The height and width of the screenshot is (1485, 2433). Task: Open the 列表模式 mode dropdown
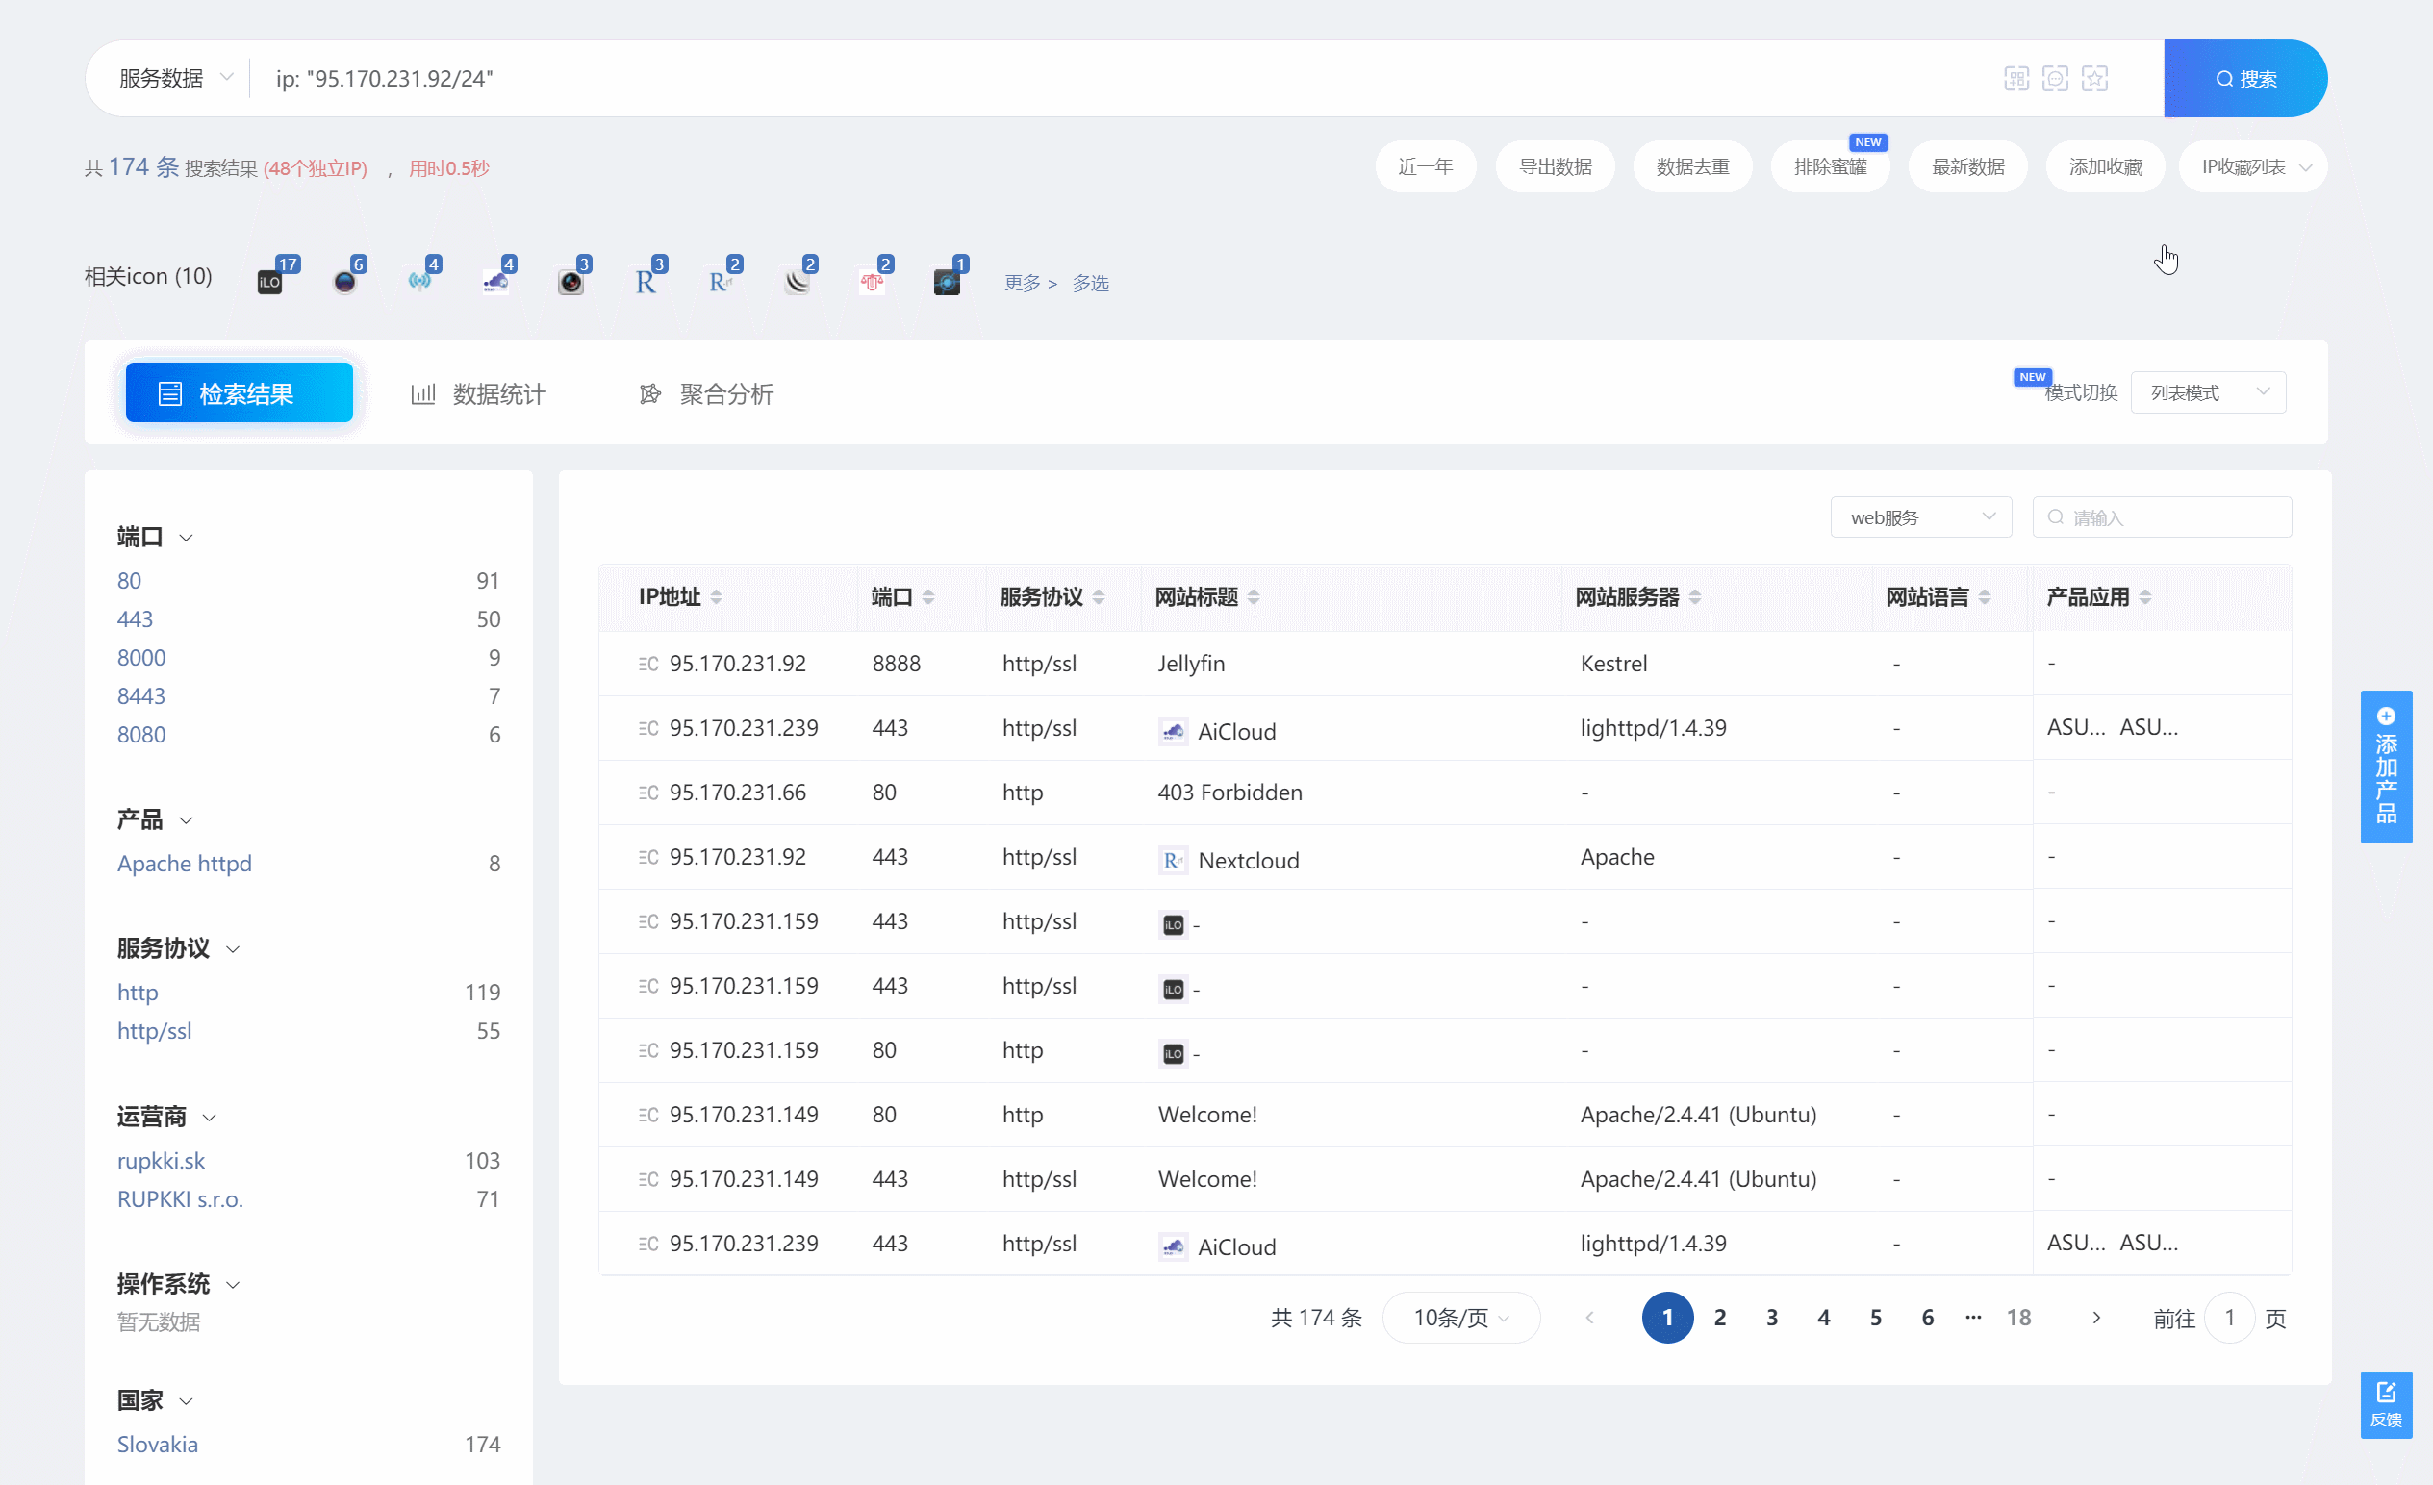[2208, 392]
